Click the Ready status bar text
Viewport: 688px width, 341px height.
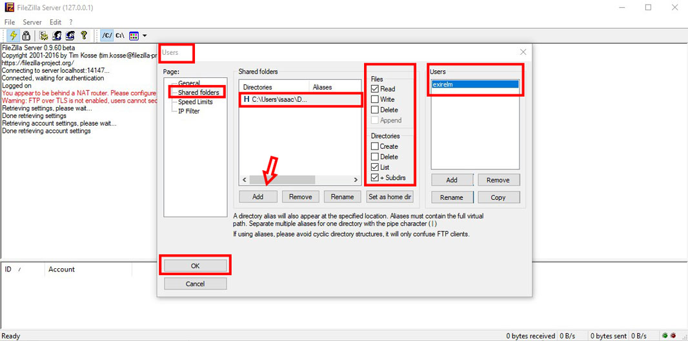pyautogui.click(x=11, y=336)
